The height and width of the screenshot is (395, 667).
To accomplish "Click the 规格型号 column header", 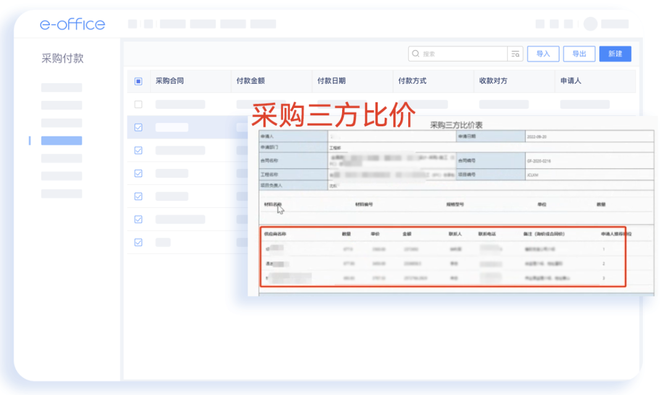I will pyautogui.click(x=455, y=205).
